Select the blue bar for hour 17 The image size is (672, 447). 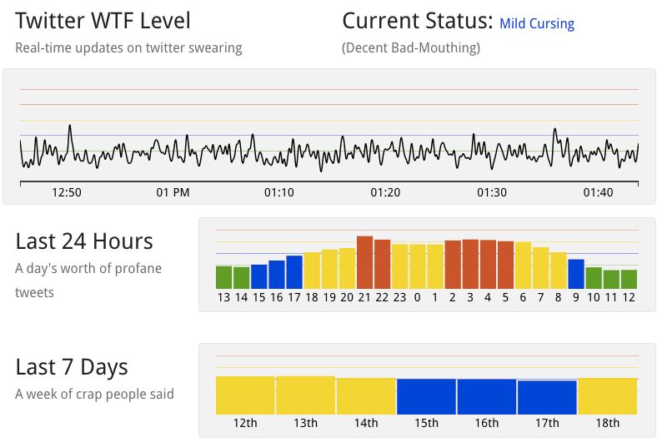294,272
